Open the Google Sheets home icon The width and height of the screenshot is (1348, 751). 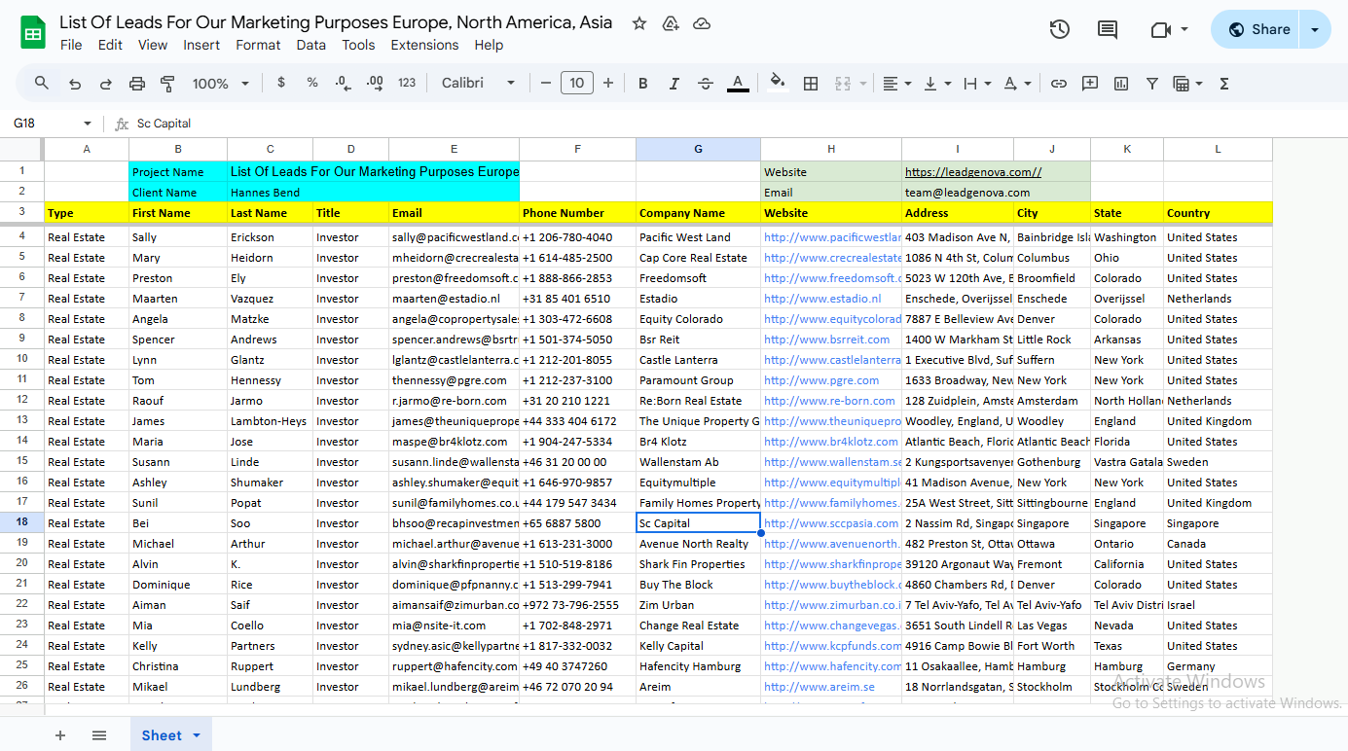33,32
